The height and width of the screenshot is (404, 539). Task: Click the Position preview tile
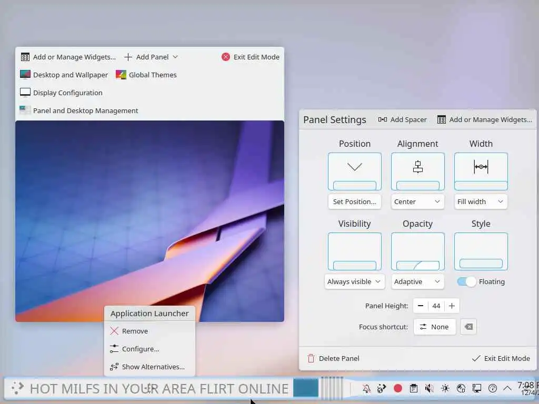[x=355, y=171]
